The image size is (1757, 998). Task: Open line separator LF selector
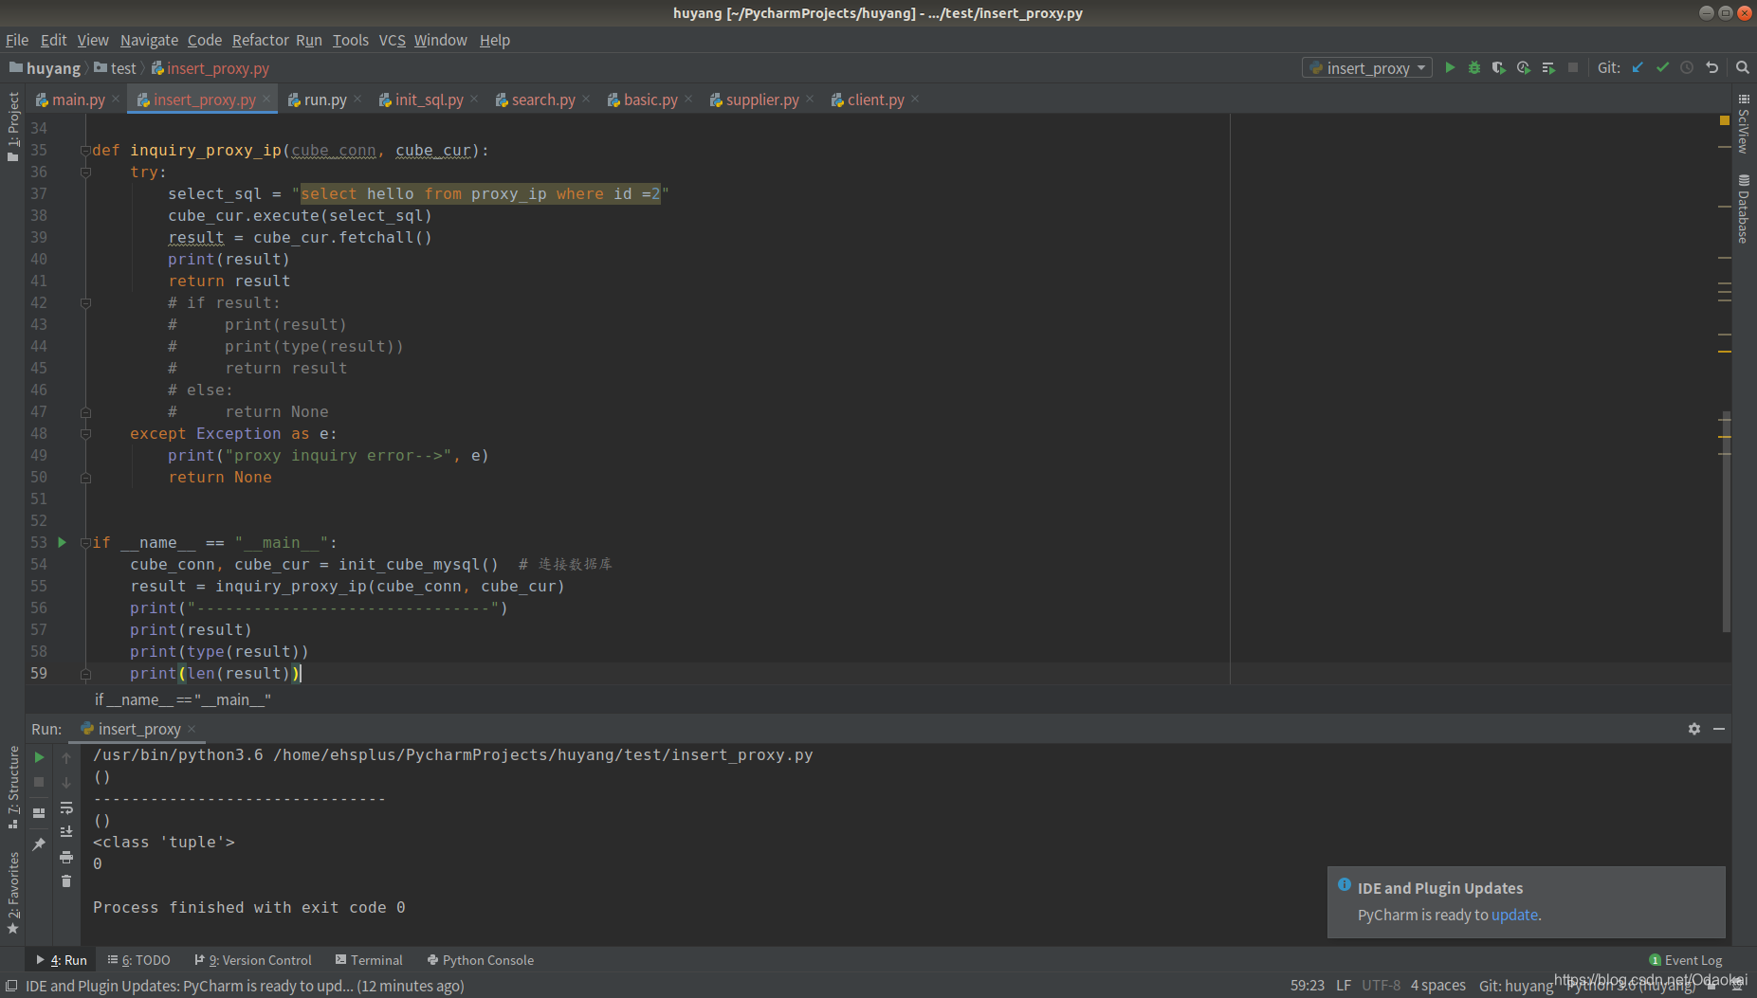click(1344, 986)
